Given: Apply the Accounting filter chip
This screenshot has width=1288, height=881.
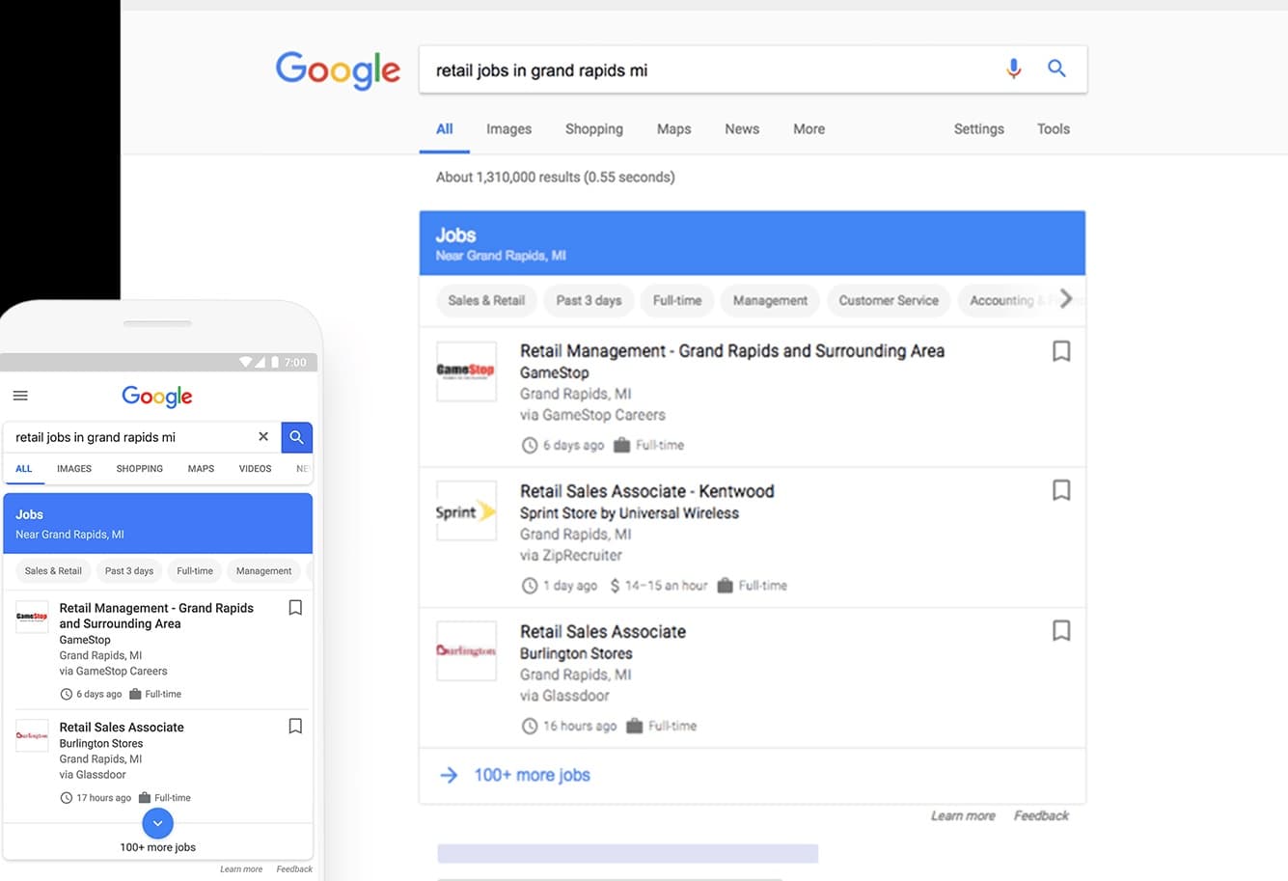Looking at the screenshot, I should [x=1003, y=300].
